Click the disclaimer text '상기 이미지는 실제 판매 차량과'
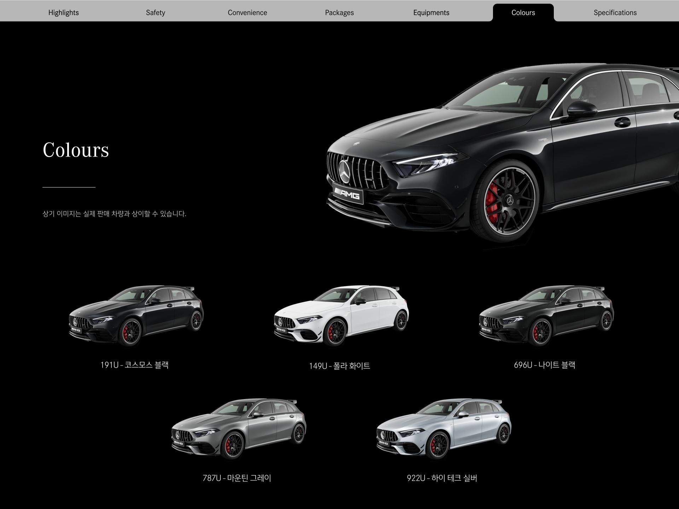 pos(86,214)
